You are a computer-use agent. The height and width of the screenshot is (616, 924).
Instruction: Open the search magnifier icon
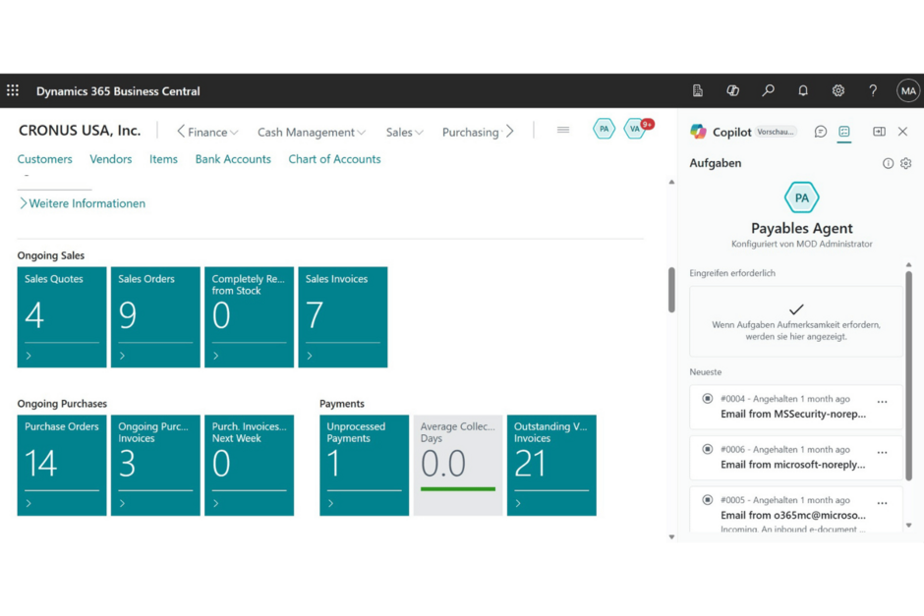768,90
